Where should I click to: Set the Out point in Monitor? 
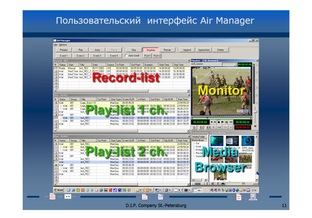[x=219, y=127]
